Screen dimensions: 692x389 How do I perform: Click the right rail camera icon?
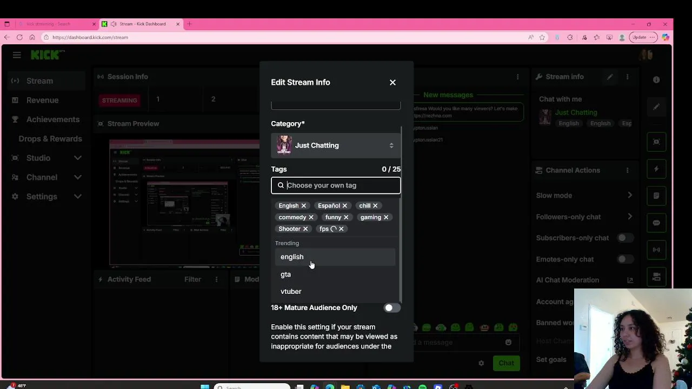[656, 277]
